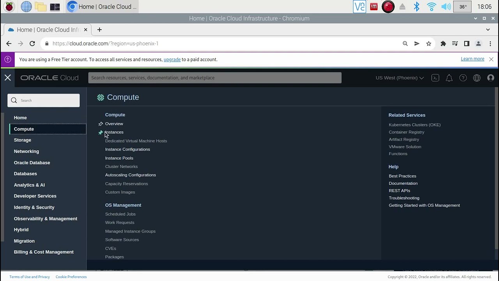
Task: Reload the current page
Action: pyautogui.click(x=32, y=44)
